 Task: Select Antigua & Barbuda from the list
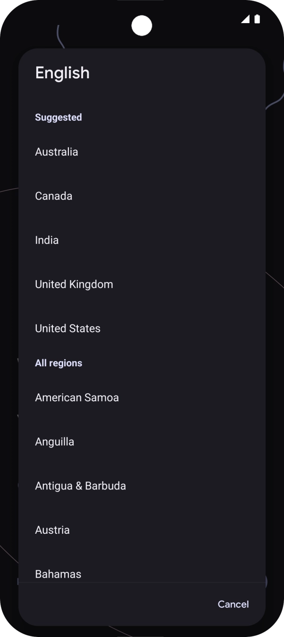coord(80,486)
